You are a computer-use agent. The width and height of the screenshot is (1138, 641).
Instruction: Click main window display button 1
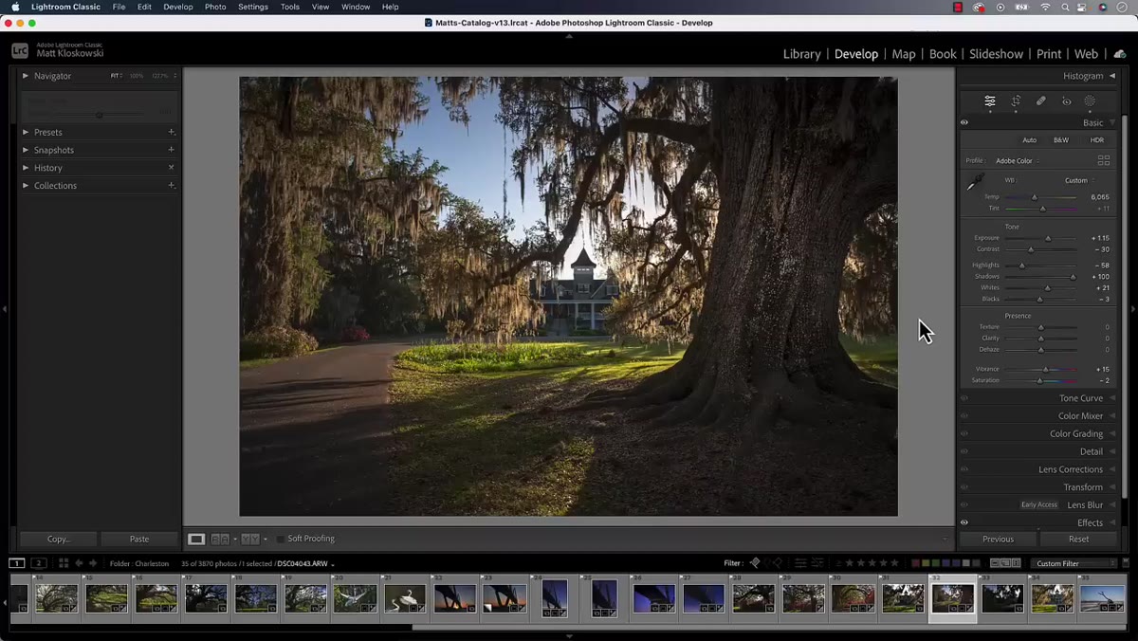click(17, 563)
